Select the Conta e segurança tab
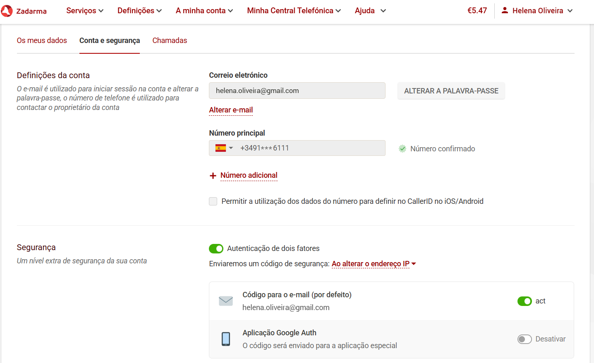Viewport: 594px width, 363px height. (110, 41)
